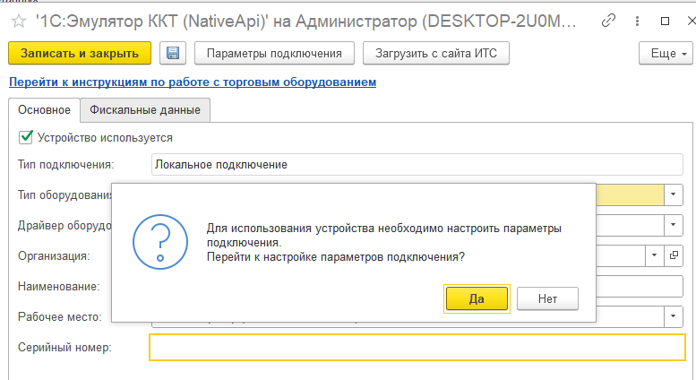
Task: Click the open-organization icon beside Организация field
Action: click(674, 255)
